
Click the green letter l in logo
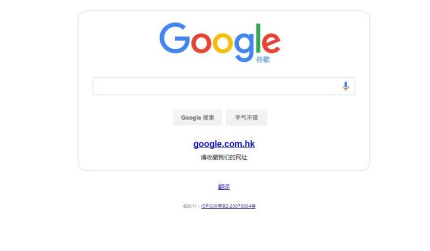point(258,38)
